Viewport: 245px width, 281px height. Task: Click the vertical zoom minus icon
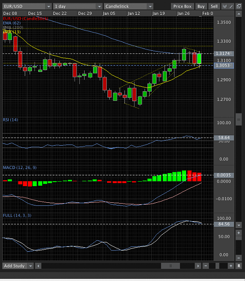click(x=239, y=258)
